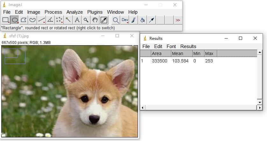The height and width of the screenshot is (141, 267).
Task: Select the Angle tool
Action: [50, 20]
